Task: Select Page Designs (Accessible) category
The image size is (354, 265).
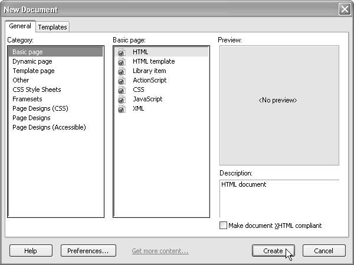Action: tap(55, 128)
